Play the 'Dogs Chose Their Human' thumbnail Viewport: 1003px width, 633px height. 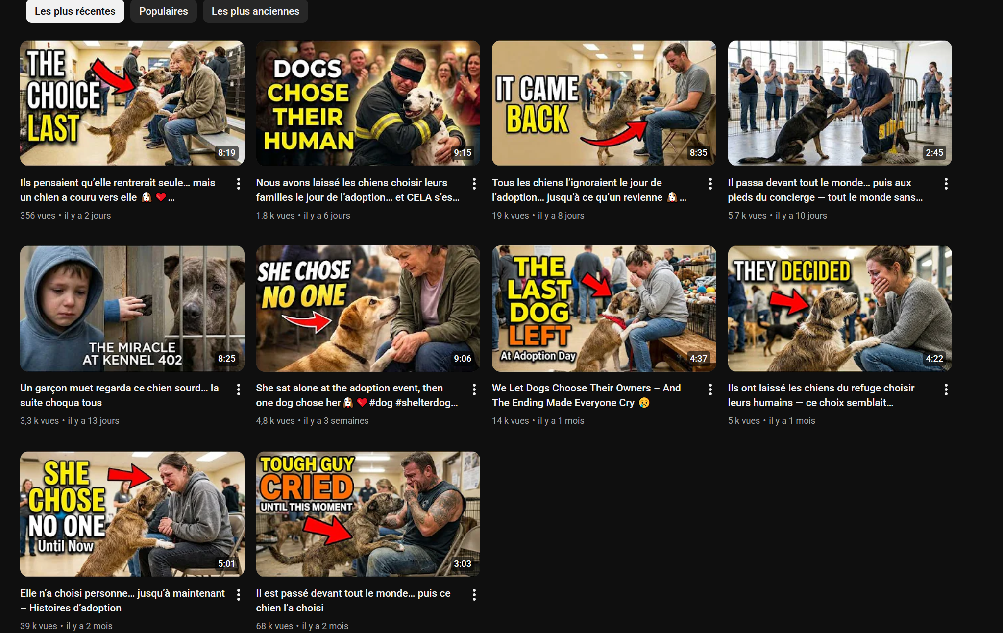point(367,103)
